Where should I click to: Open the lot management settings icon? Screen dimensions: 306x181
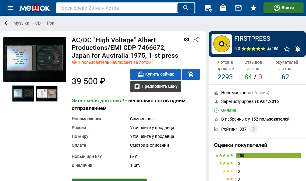click(x=208, y=8)
